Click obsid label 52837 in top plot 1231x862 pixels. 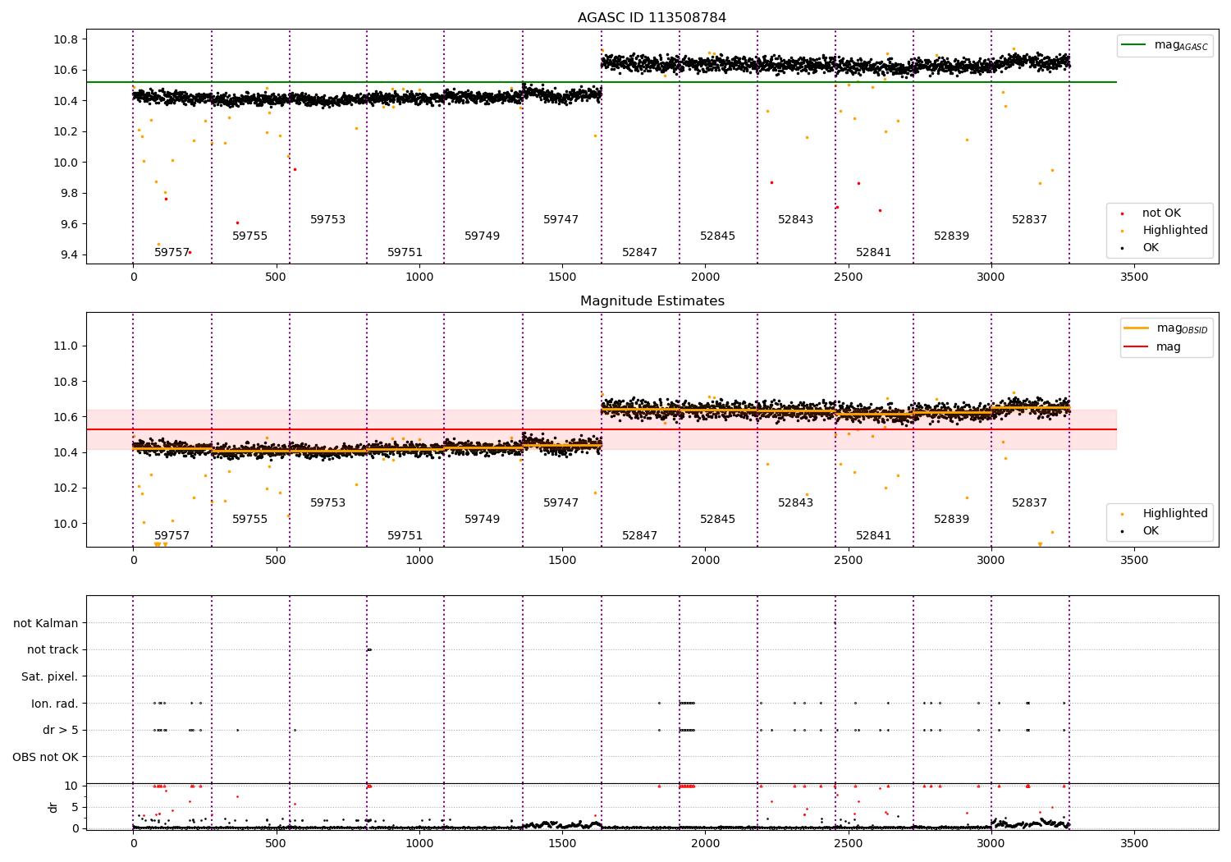coord(1029,220)
